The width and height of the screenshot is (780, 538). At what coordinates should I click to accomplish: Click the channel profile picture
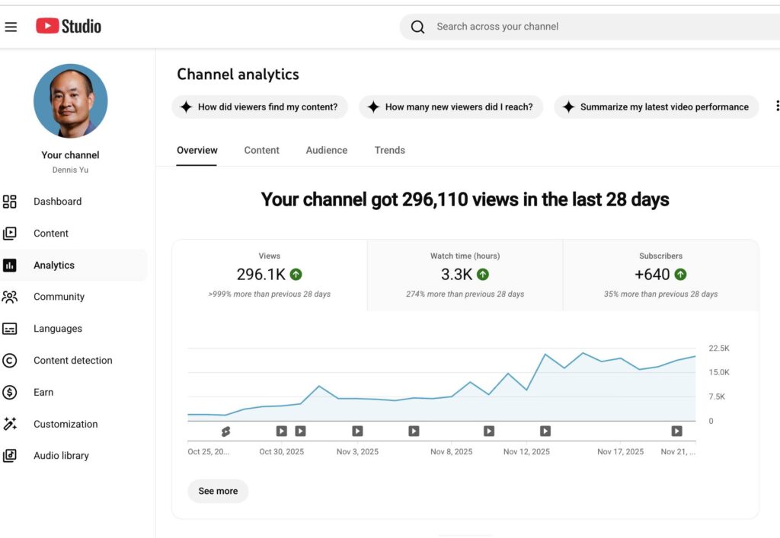71,100
